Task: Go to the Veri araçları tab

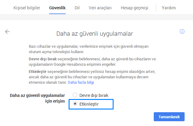Action: [100, 7]
